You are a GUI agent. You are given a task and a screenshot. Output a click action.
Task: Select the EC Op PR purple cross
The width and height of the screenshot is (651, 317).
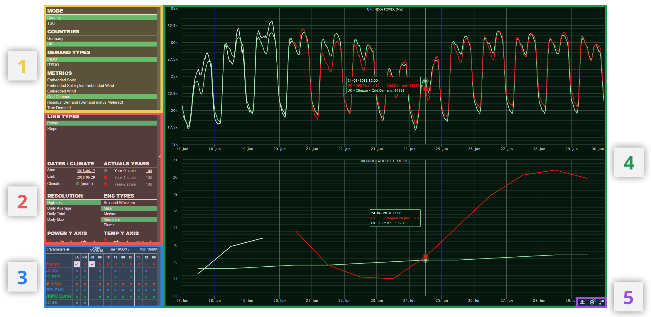[84, 271]
